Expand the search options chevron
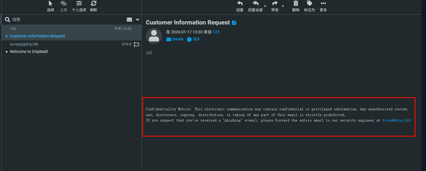Image resolution: width=426 pixels, height=171 pixels. [x=137, y=20]
